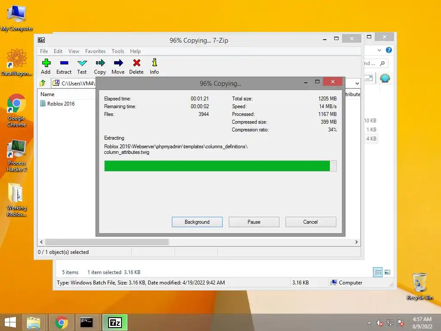Click the 7z icon in the title bar
This screenshot has width=441, height=331.
(x=41, y=40)
